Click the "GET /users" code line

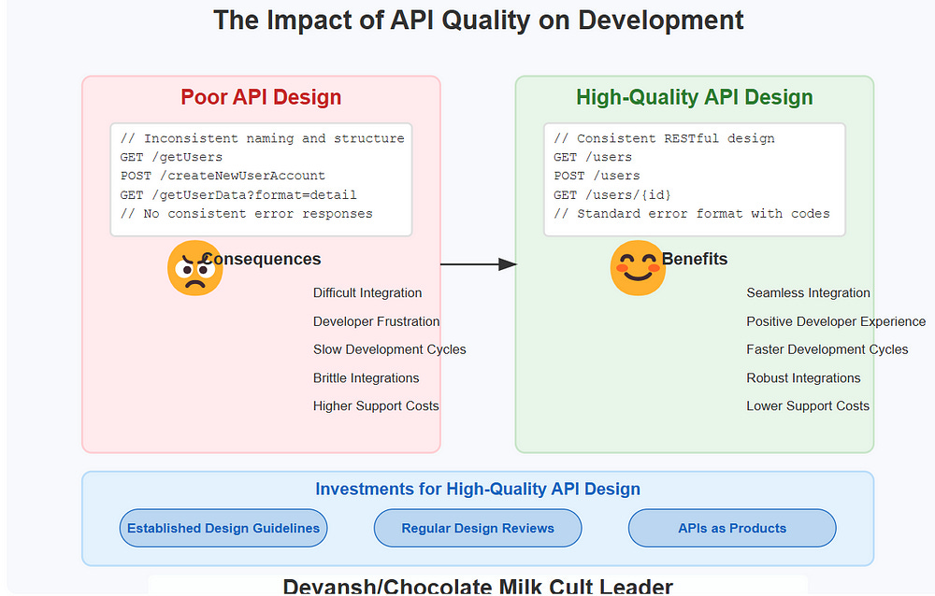tap(593, 157)
